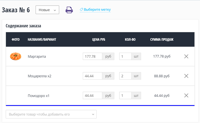Click the Название/Вариант column header

click(42, 40)
